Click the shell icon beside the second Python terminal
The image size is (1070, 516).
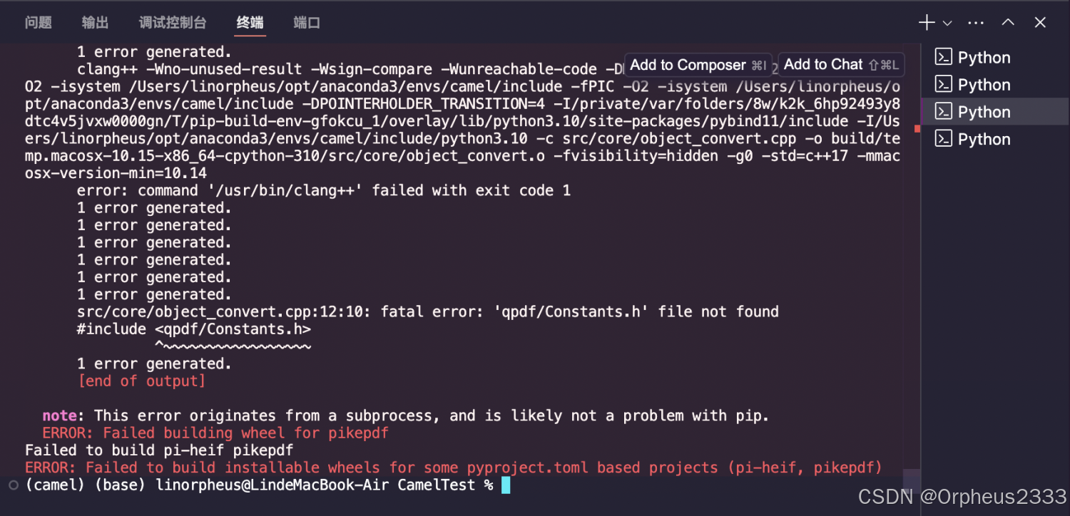click(x=943, y=84)
